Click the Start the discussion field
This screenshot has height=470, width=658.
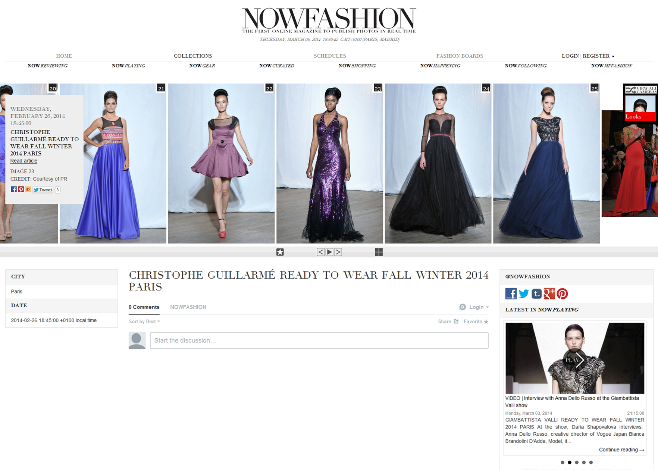(319, 341)
